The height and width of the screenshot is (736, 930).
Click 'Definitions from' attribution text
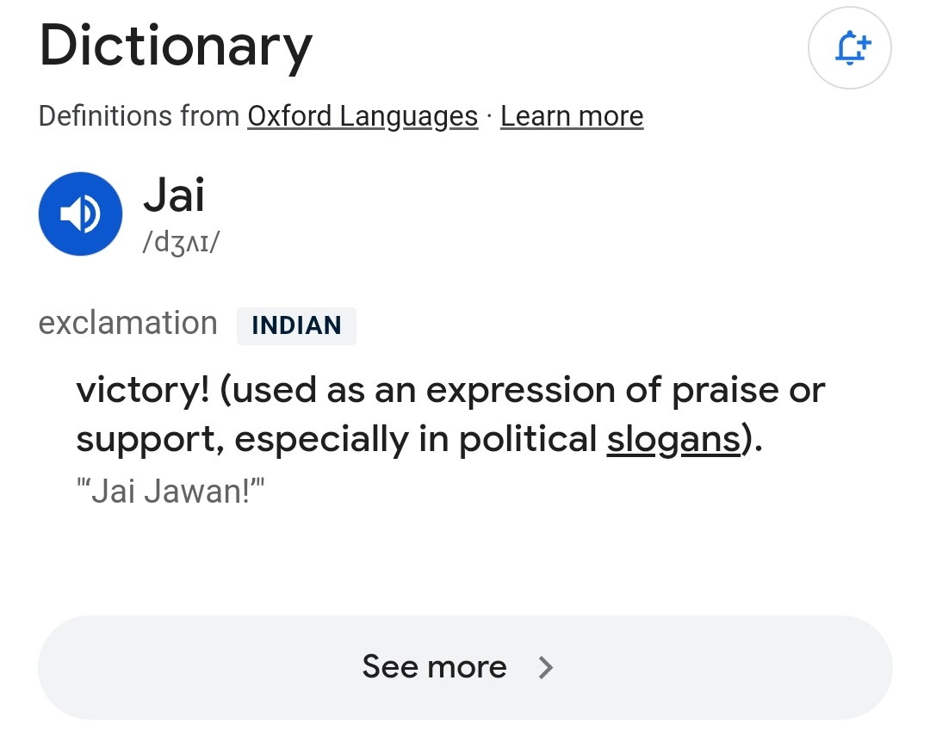[x=139, y=116]
